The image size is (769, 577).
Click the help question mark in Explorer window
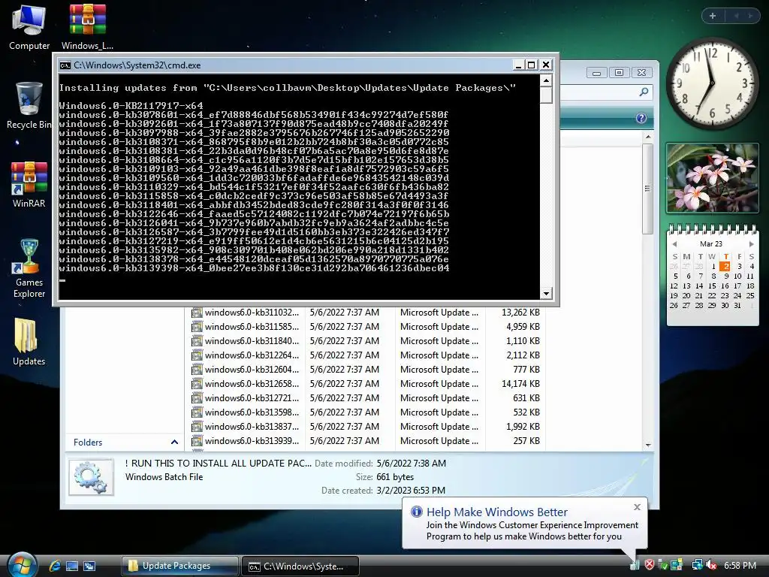point(641,118)
